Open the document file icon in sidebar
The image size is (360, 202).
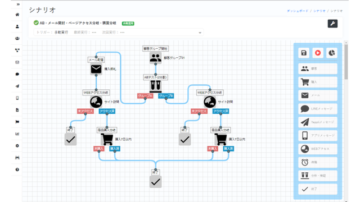point(17,110)
